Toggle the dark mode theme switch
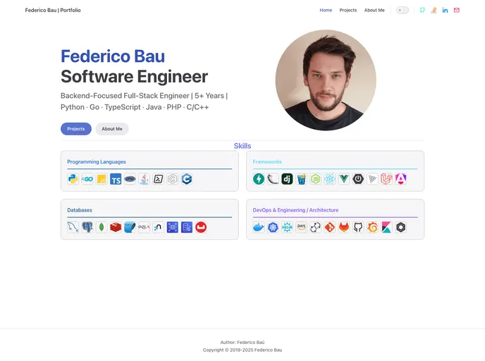 [402, 11]
